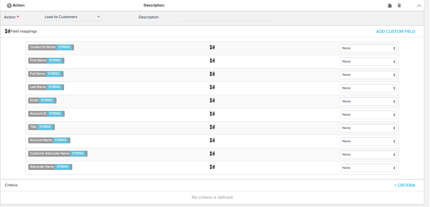Collapse the action panel chevron
This screenshot has height=207, width=430.
click(x=419, y=6)
